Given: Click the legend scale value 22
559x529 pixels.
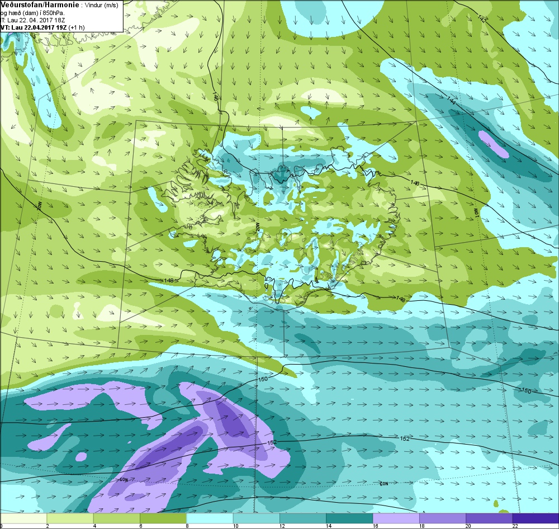Looking at the screenshot, I should coord(515,526).
